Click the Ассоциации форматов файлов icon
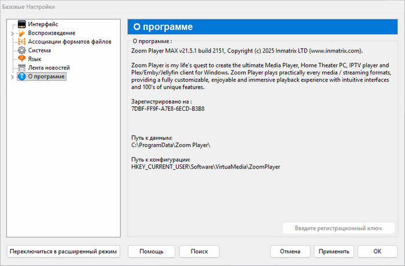405x266 pixels. click(x=22, y=42)
